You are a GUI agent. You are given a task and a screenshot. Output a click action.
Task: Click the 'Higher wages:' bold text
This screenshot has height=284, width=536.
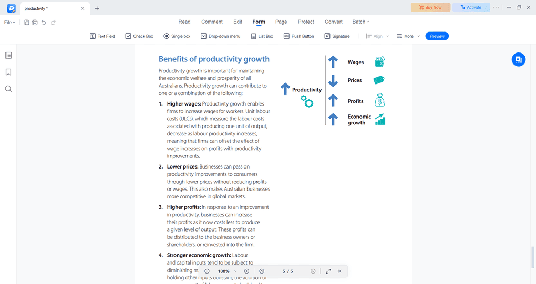pos(184,104)
